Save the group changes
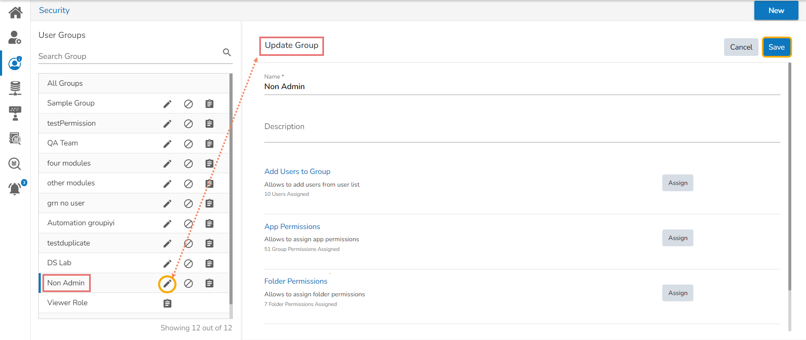This screenshot has height=340, width=806. pyautogui.click(x=776, y=47)
